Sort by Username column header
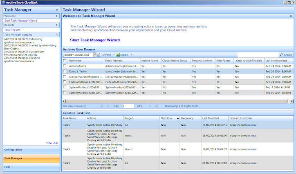 (x=86, y=61)
